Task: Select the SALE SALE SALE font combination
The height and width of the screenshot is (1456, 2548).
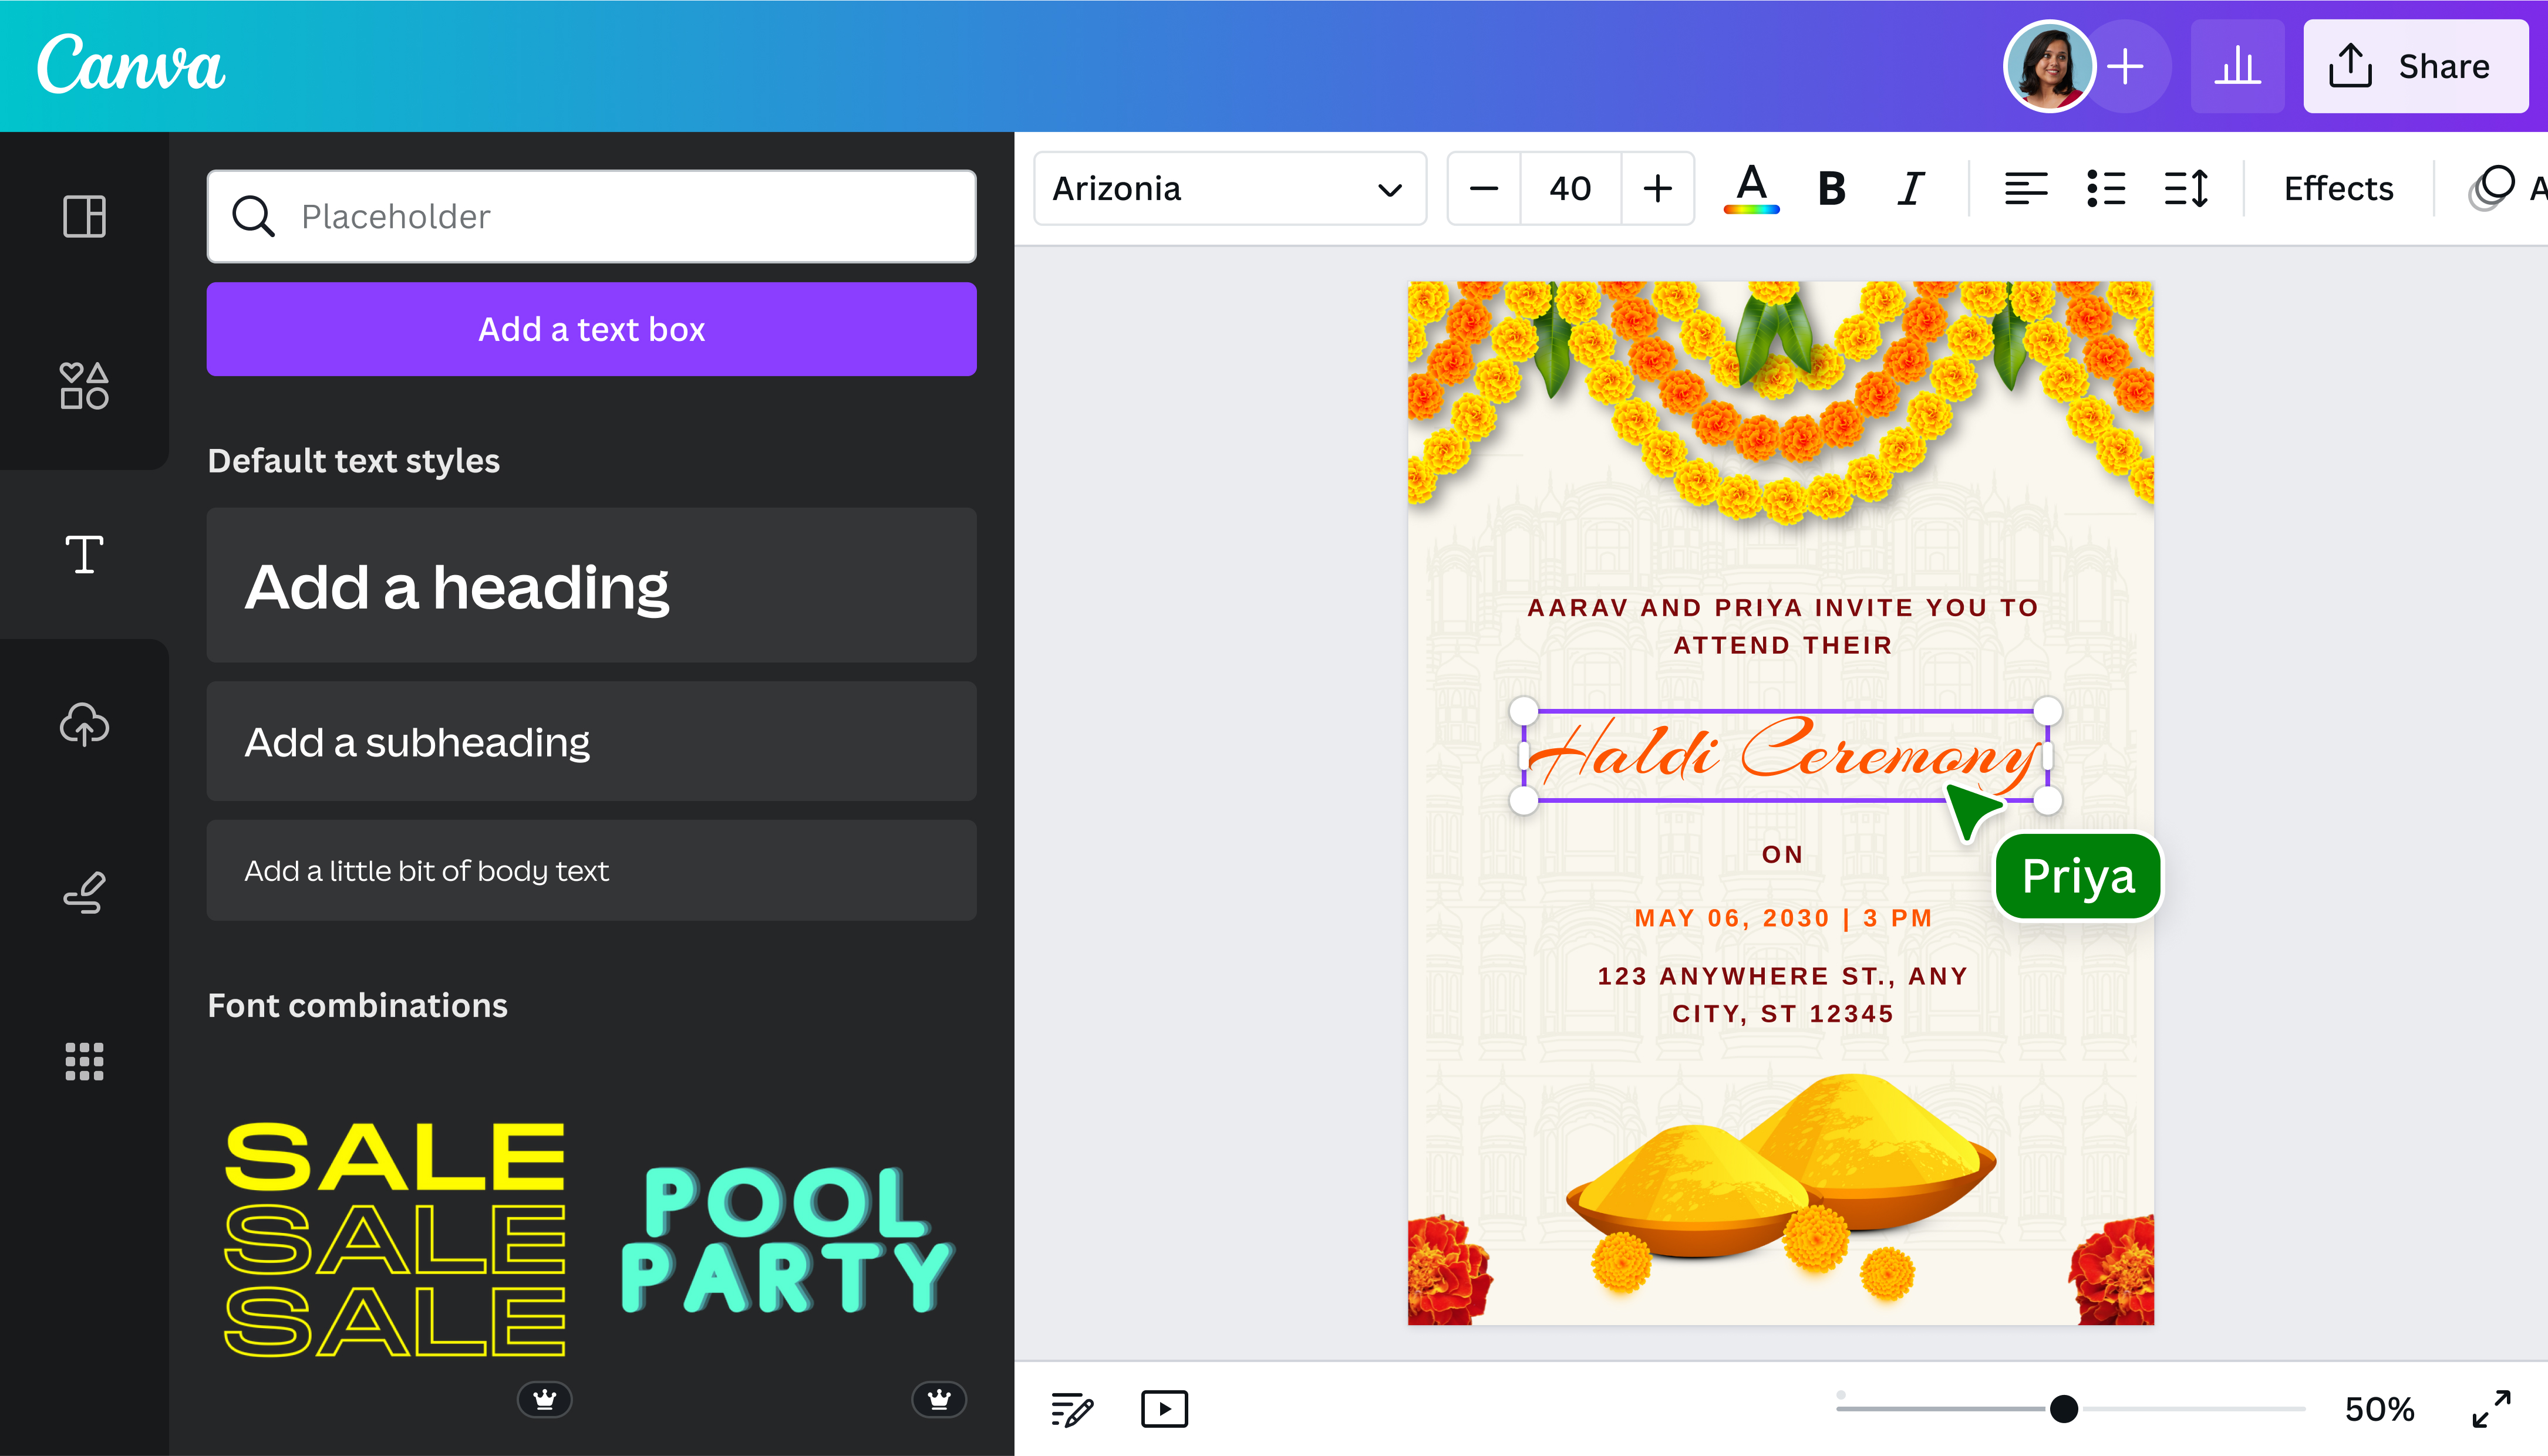Action: [x=395, y=1240]
